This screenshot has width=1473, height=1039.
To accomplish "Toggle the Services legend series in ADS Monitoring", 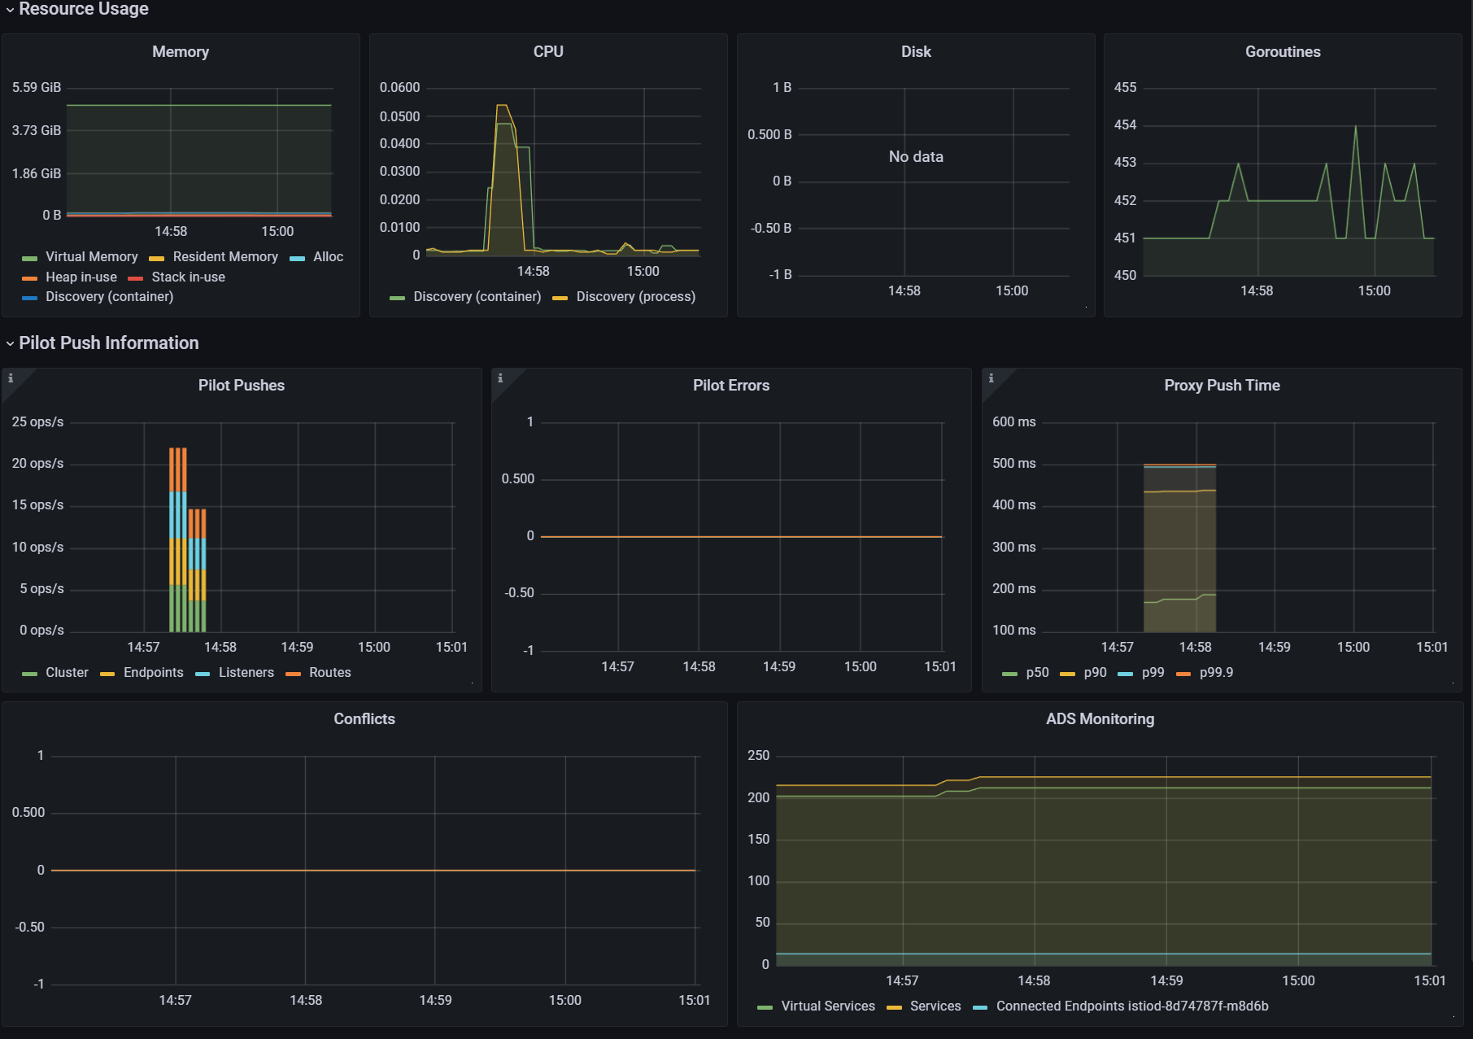I will 935,1006.
